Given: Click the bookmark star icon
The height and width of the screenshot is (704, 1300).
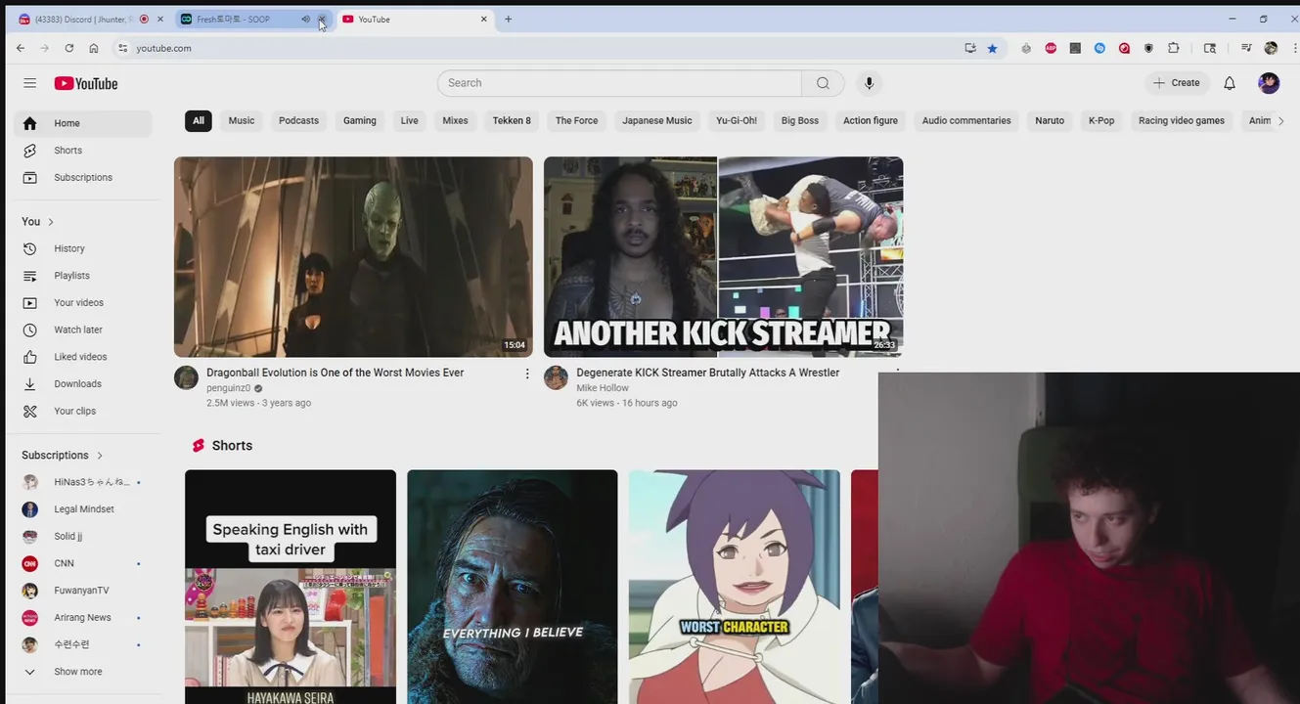Looking at the screenshot, I should click(x=992, y=48).
